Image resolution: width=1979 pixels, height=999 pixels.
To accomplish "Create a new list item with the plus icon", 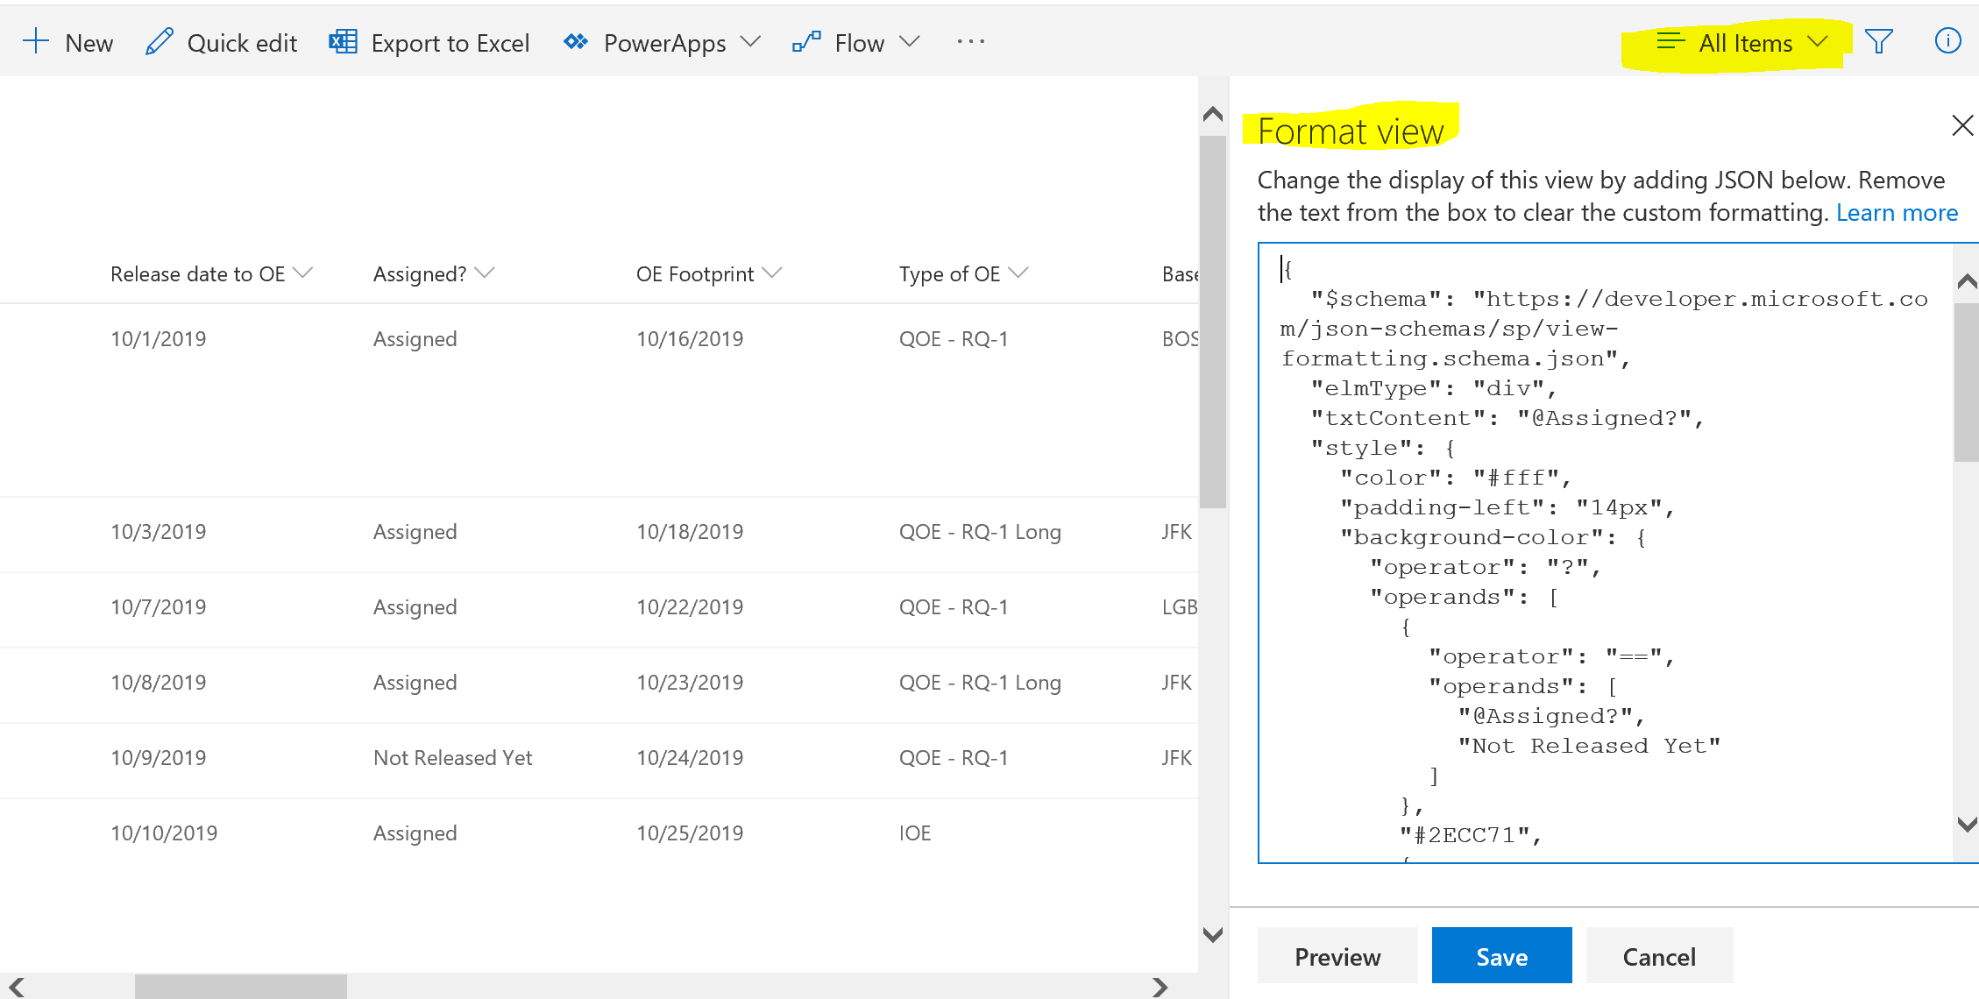I will 36,40.
